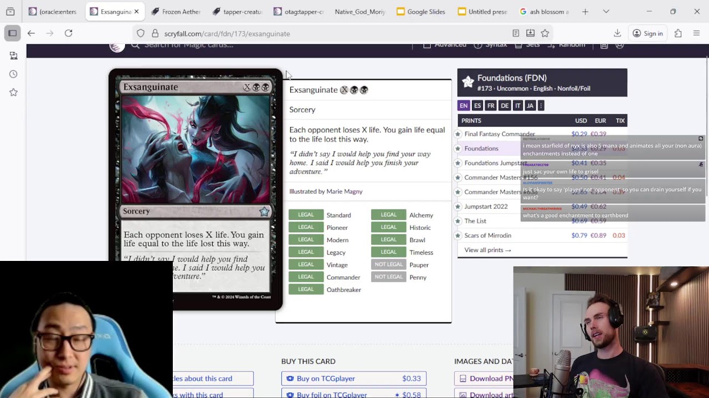
Task: Open the Firefox downloads panel
Action: (618, 33)
